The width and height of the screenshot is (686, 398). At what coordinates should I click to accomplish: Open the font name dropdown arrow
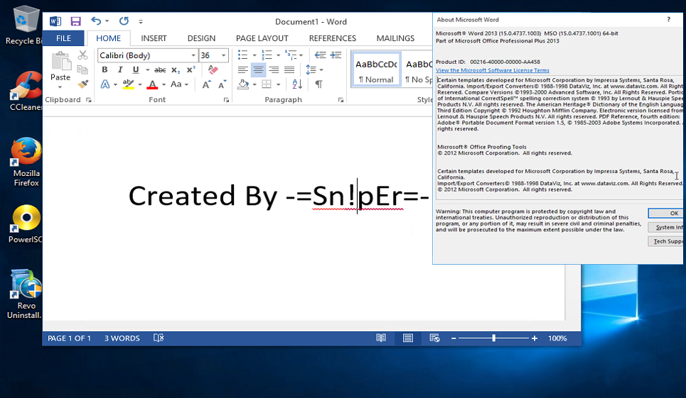193,55
